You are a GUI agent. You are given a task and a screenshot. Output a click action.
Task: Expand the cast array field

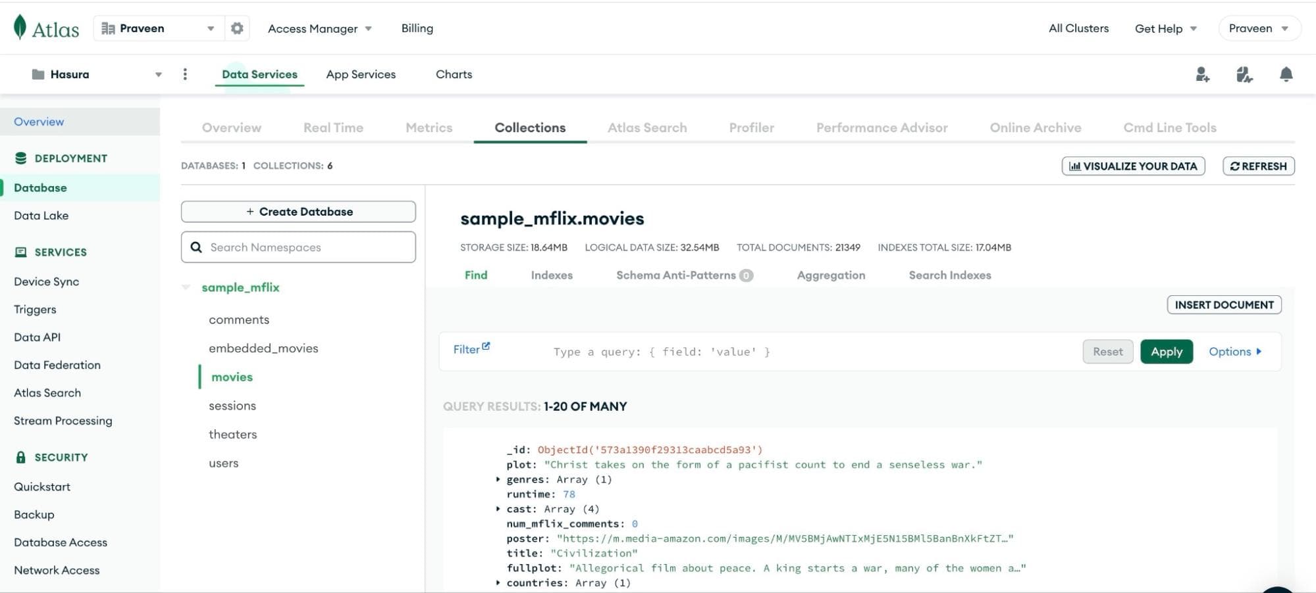[498, 509]
